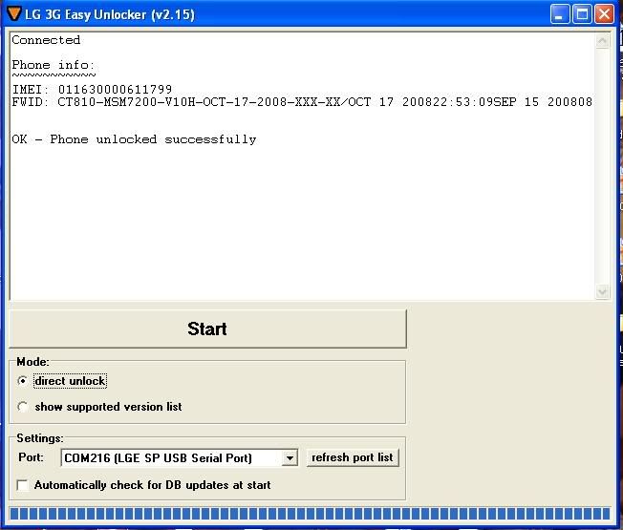Viewport: 623px width, 530px height.
Task: Close the LG 3G Easy Unlocker window
Action: coord(604,14)
